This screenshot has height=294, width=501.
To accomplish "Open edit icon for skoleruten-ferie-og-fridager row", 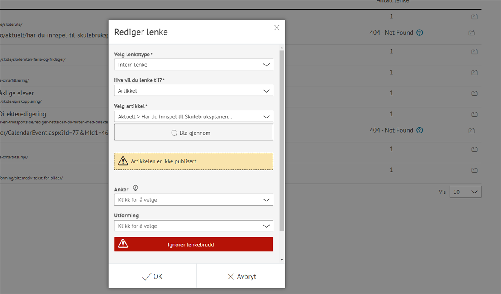I will pos(474,52).
